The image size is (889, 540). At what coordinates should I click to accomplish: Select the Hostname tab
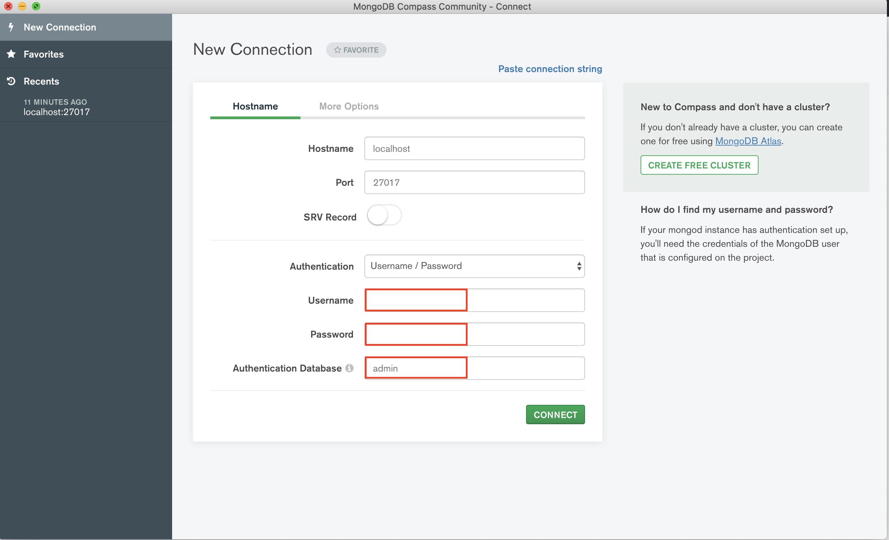click(x=255, y=106)
